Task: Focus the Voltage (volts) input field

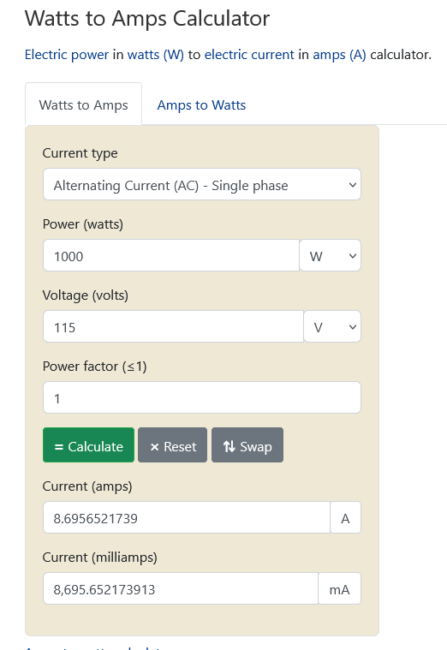Action: (173, 326)
